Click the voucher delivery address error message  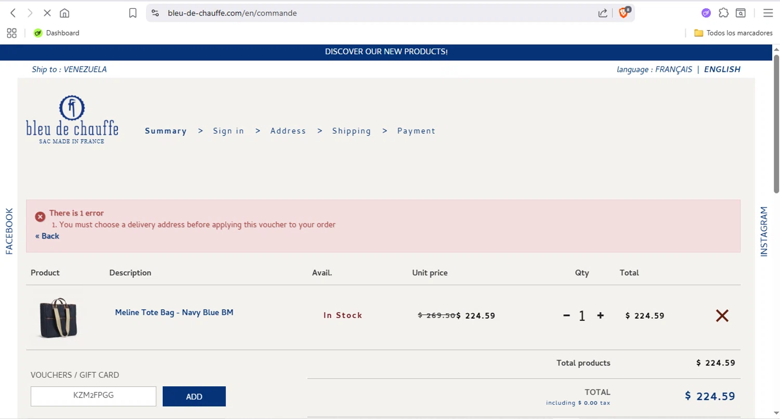tap(197, 225)
